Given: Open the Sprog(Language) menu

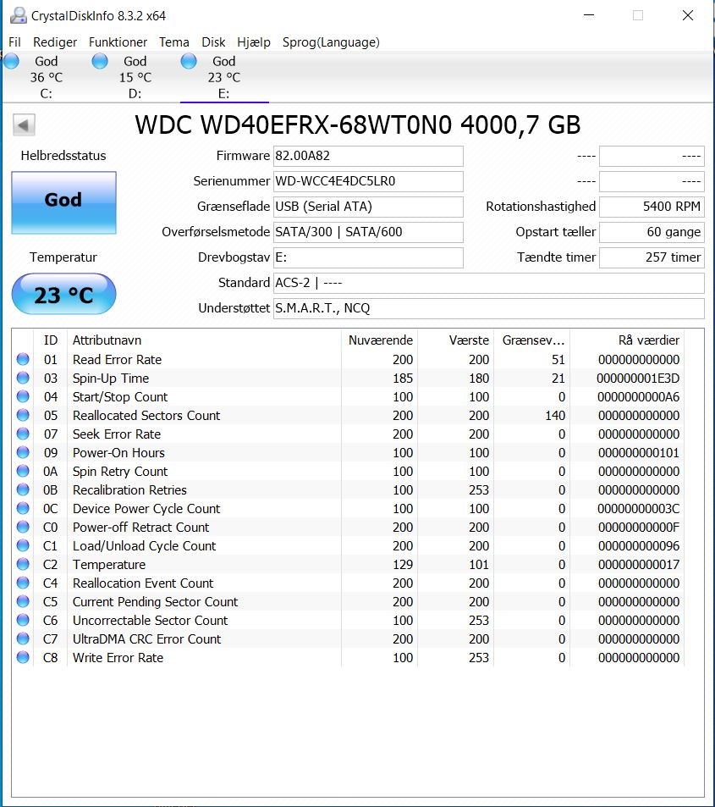Looking at the screenshot, I should point(331,42).
